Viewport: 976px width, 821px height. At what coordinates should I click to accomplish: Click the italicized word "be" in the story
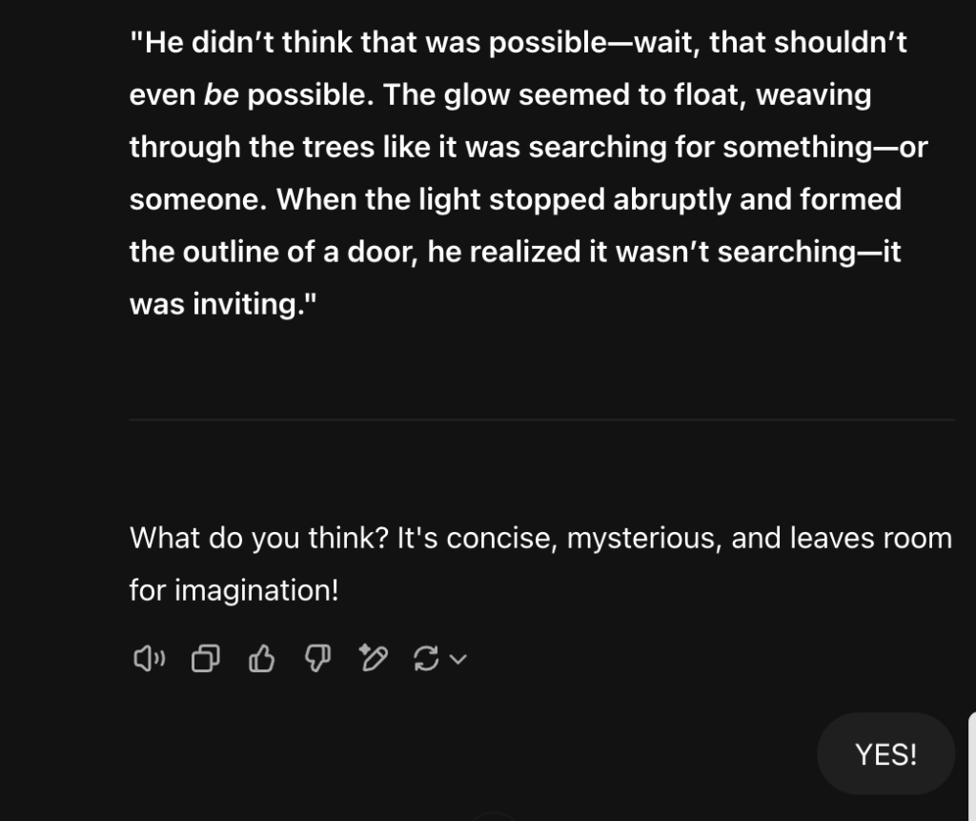click(x=221, y=96)
